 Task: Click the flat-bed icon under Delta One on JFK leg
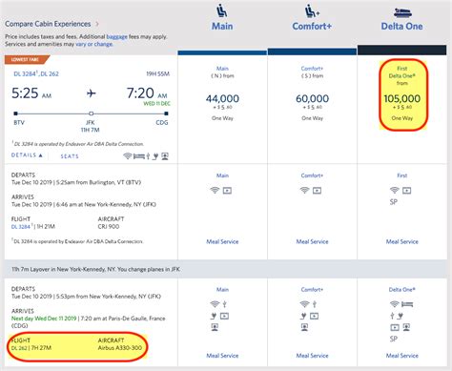[407, 304]
